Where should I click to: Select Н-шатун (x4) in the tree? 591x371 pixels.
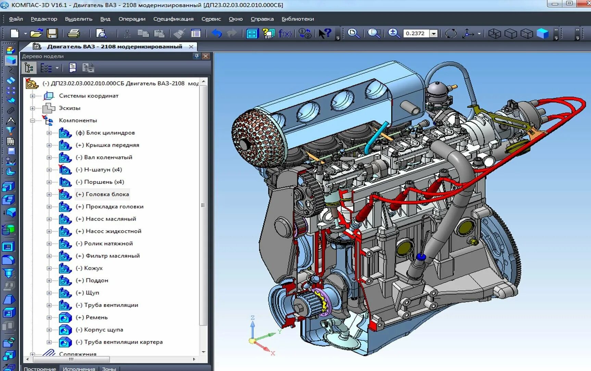[x=99, y=170]
